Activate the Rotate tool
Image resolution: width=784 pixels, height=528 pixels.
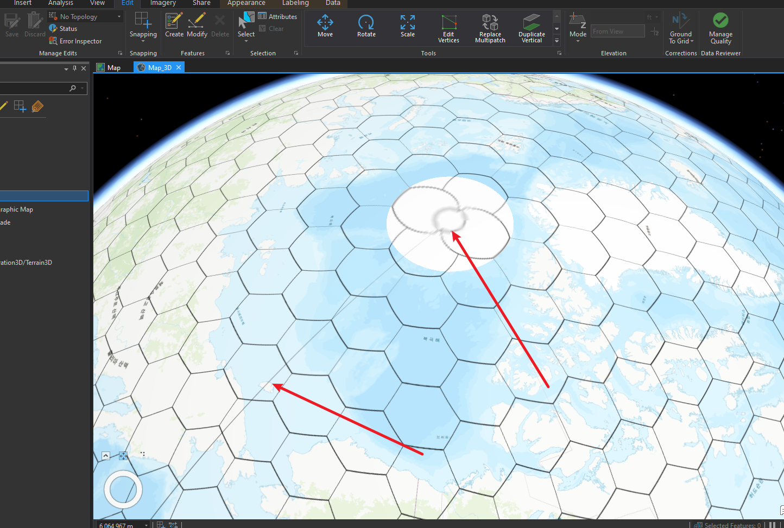pyautogui.click(x=366, y=26)
